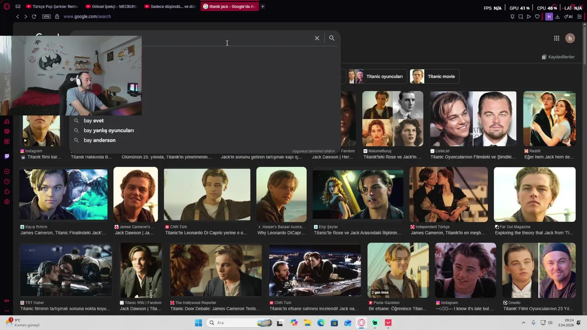Screen dimensions: 587x330
Task: Open the snapshot capture tool icon
Action: pyautogui.click(x=521, y=16)
